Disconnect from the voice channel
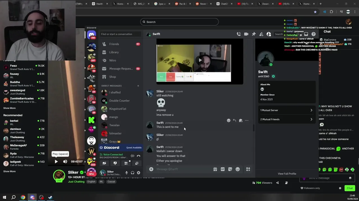The width and height of the screenshot is (359, 201). [x=139, y=156]
